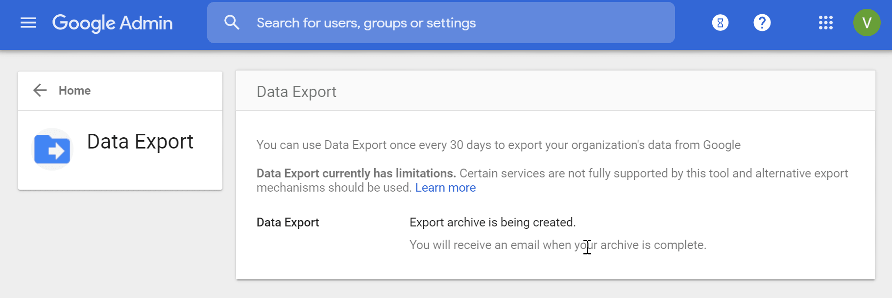
Task: Open the main hamburger menu
Action: pos(28,23)
